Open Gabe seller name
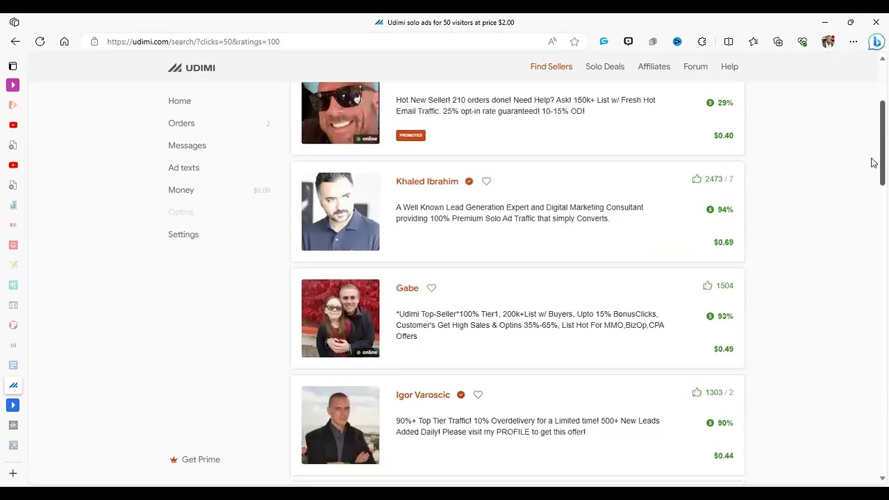The height and width of the screenshot is (500, 889). [x=407, y=288]
